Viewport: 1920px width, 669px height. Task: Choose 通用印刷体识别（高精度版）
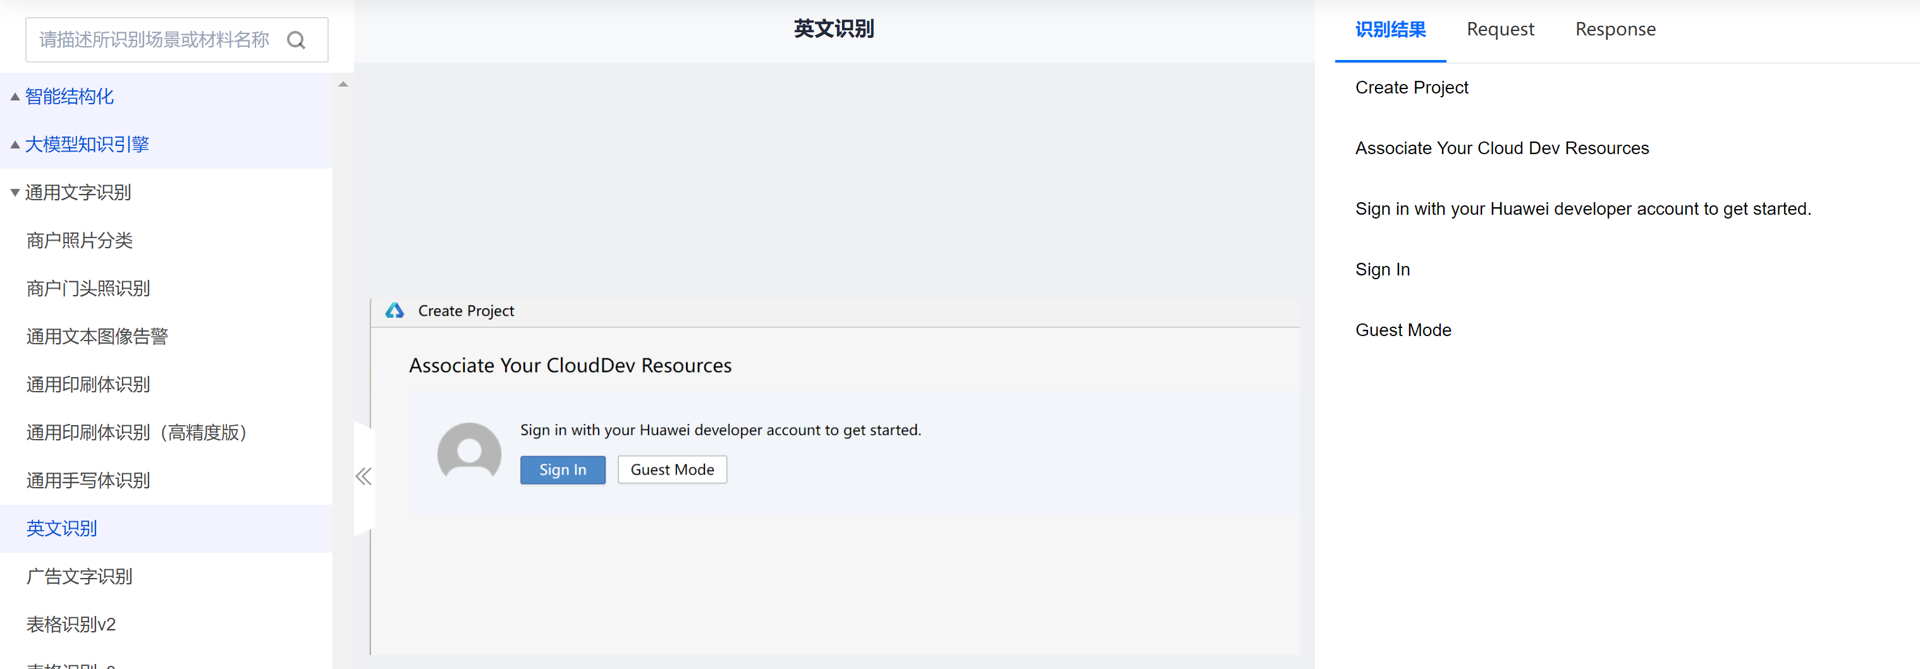pyautogui.click(x=137, y=433)
